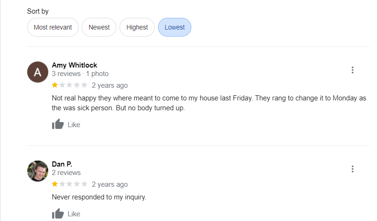Click thumbs-up icon on Amy Whitlock's review
This screenshot has width=377, height=221.
coord(58,124)
